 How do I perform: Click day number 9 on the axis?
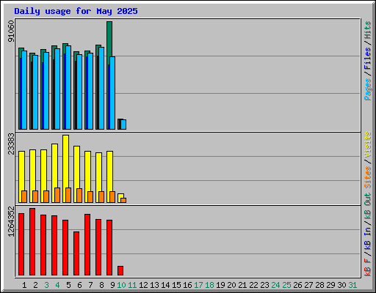112,285
